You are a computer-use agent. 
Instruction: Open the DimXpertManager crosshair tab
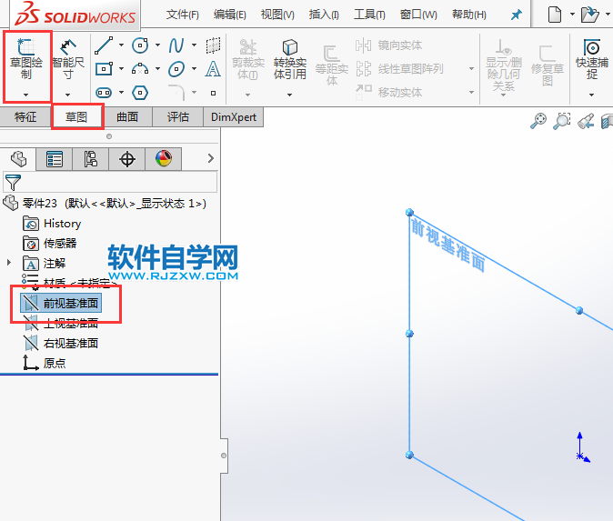point(127,159)
